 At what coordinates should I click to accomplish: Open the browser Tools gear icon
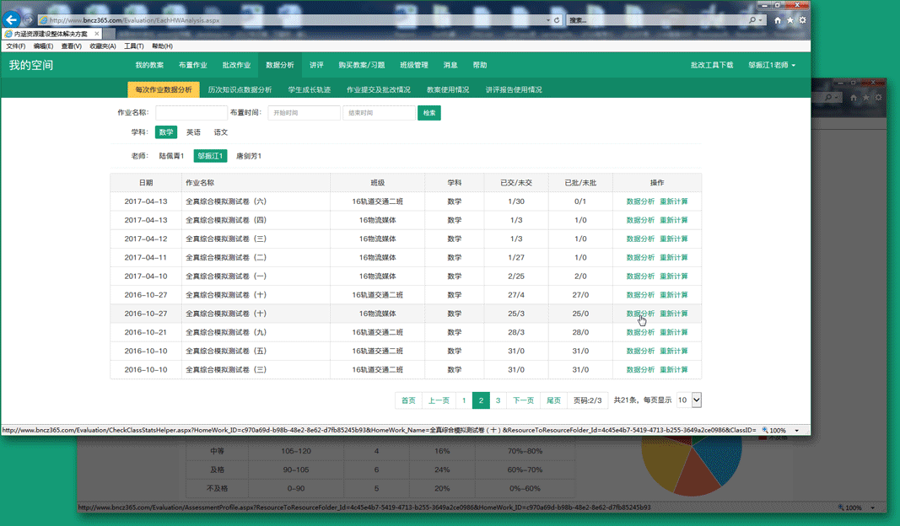coord(802,20)
